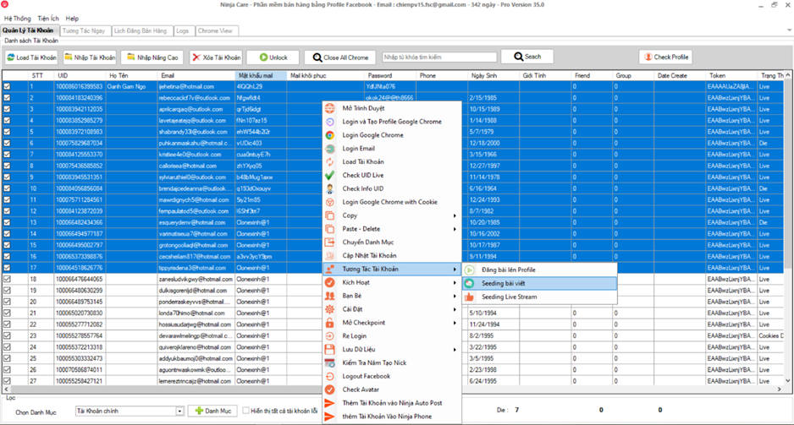
Task: Expand the Copy submenu
Action: 455,215
